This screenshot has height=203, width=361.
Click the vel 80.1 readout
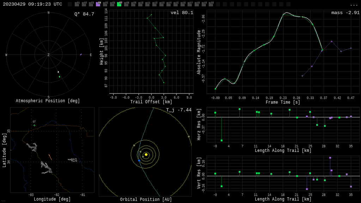click(182, 13)
